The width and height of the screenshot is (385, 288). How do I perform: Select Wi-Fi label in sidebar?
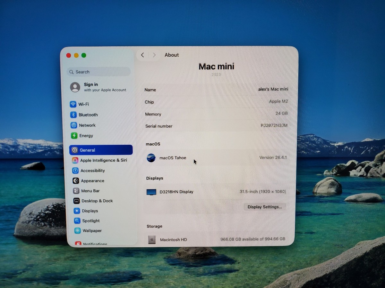[84, 104]
